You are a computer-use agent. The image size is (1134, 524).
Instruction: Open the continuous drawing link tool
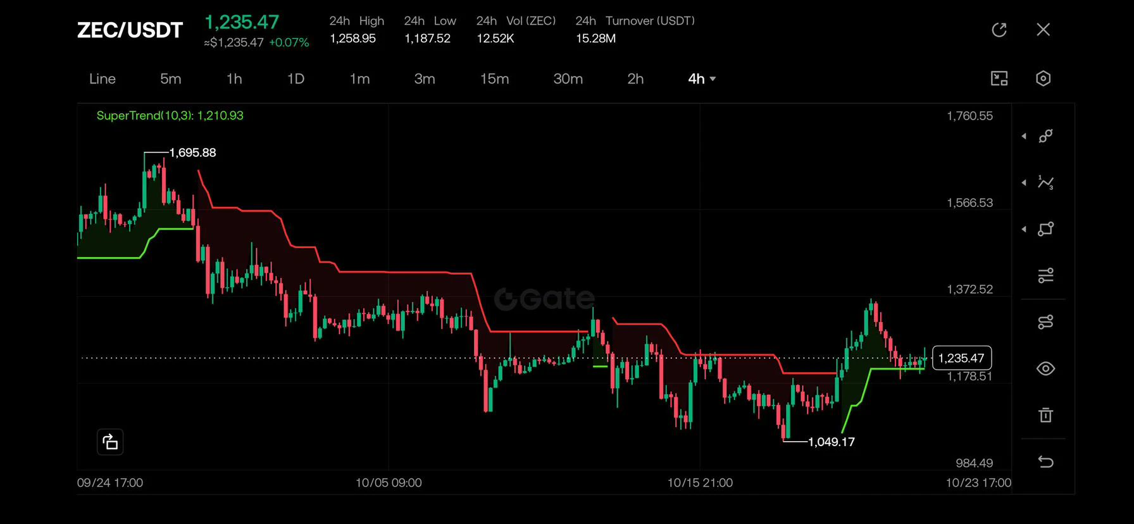click(x=1046, y=322)
